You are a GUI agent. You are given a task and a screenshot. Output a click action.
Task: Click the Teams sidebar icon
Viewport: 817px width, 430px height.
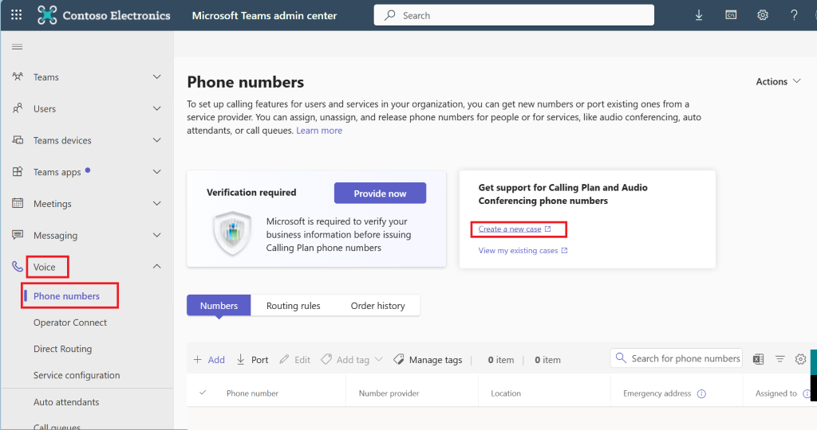click(x=18, y=76)
